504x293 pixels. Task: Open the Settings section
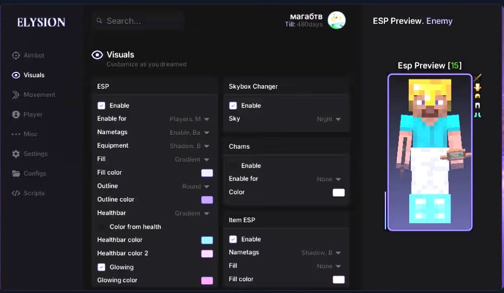[x=30, y=154]
